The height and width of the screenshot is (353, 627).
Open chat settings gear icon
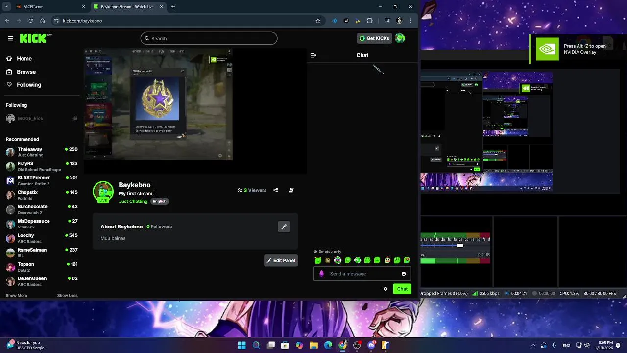(385, 289)
